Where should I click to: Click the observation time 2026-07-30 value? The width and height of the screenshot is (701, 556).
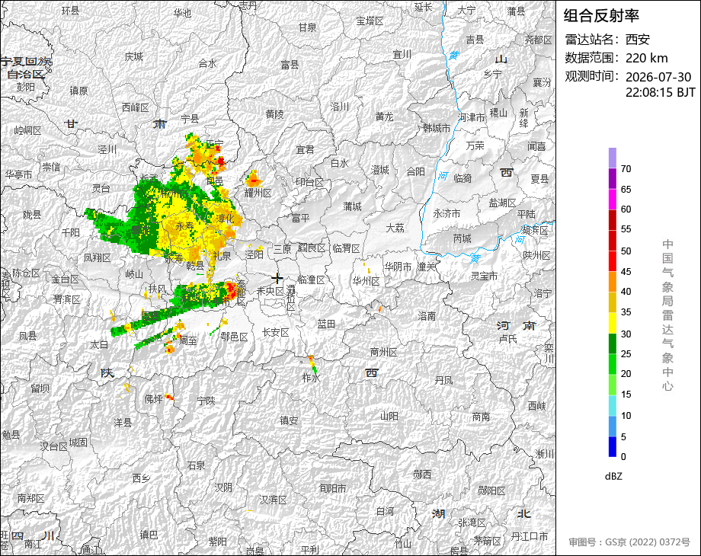tap(658, 77)
